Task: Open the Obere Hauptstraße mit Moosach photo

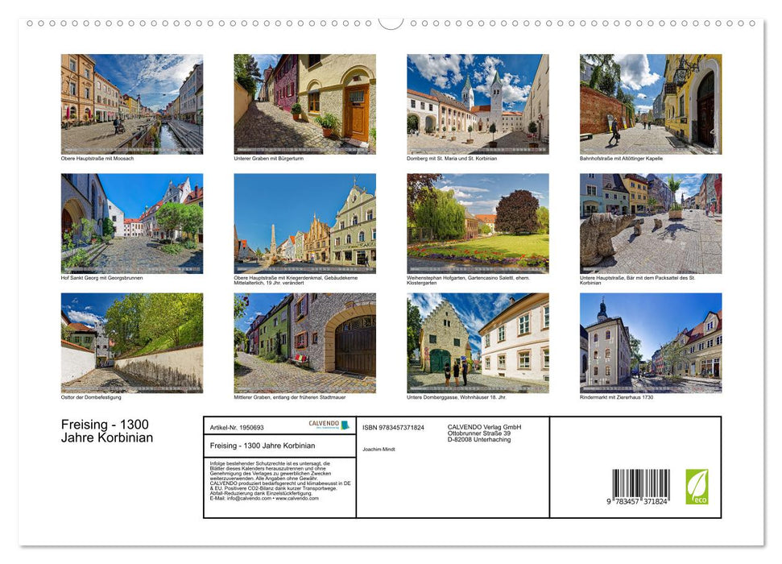Action: [x=131, y=103]
